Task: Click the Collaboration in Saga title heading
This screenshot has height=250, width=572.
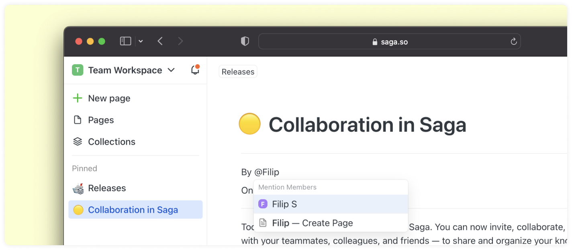Action: pos(367,125)
